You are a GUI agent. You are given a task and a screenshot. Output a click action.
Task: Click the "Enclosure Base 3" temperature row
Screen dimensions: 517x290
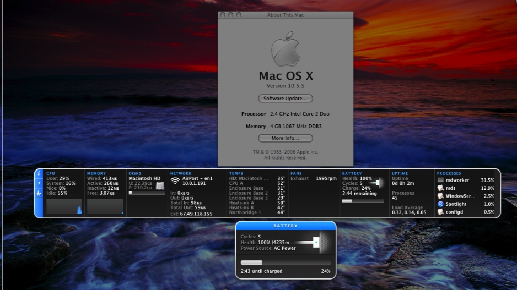pos(257,198)
